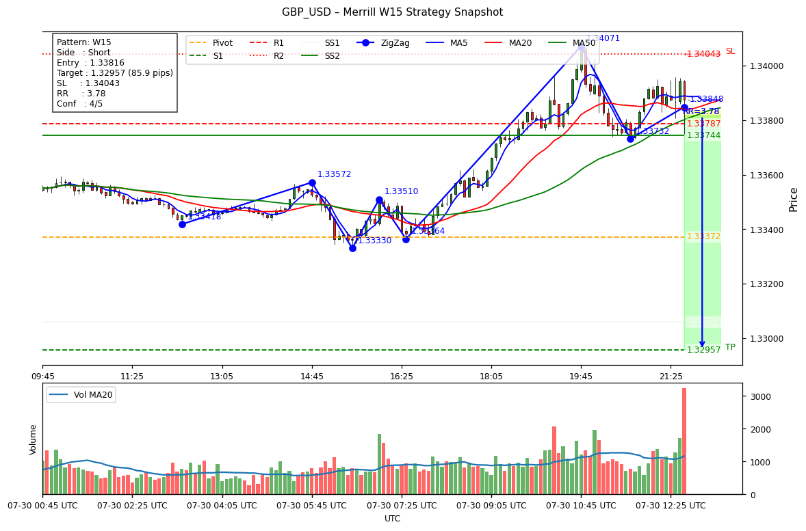Click the 'ZigZag' legend entry
806x531 pixels.
[383, 43]
